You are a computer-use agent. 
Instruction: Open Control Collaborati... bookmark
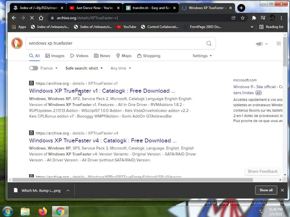[160, 27]
